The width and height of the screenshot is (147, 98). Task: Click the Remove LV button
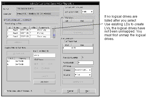[78, 32]
